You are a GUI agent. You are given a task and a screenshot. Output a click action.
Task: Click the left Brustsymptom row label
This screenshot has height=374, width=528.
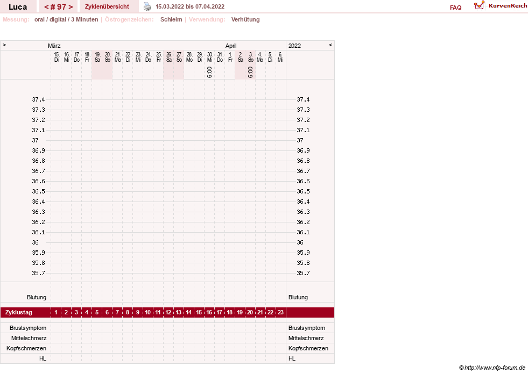pos(28,328)
